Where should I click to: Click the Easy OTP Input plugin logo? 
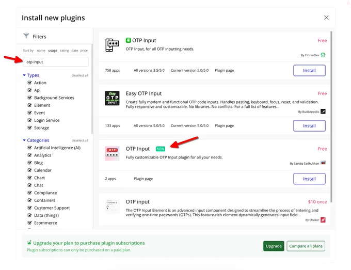tap(112, 98)
